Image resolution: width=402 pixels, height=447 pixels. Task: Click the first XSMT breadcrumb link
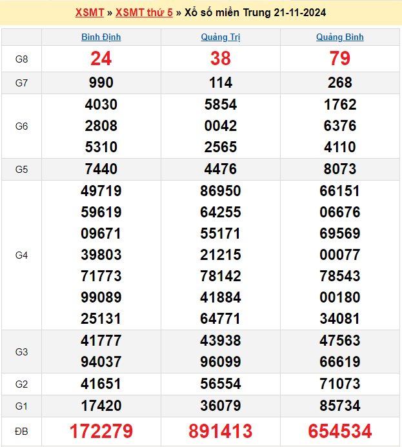[89, 12]
